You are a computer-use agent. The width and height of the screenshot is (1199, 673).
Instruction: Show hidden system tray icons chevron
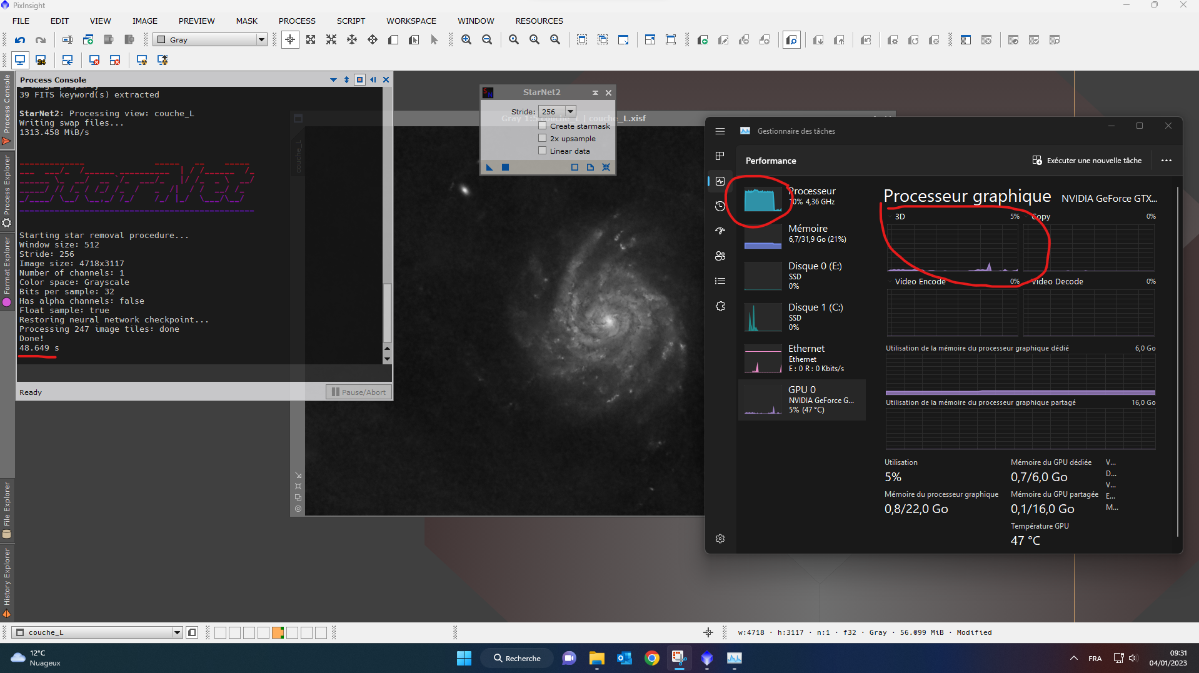[1074, 658]
